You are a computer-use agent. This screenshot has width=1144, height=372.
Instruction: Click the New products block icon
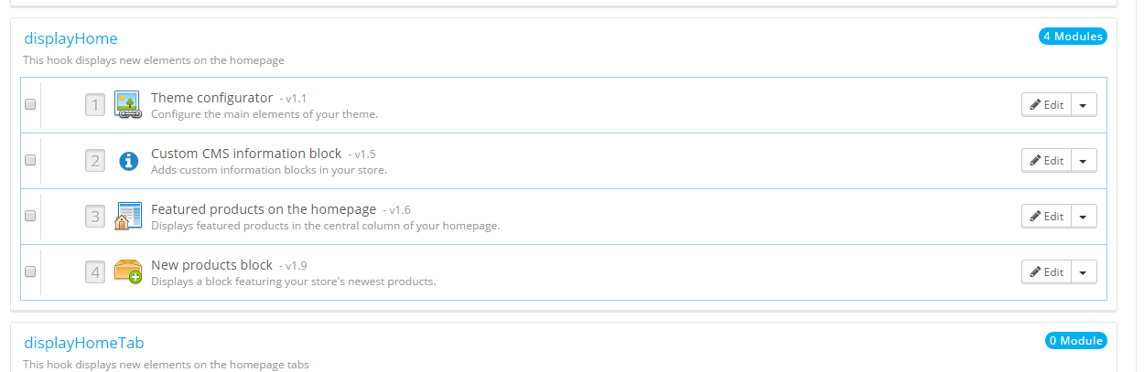(128, 271)
